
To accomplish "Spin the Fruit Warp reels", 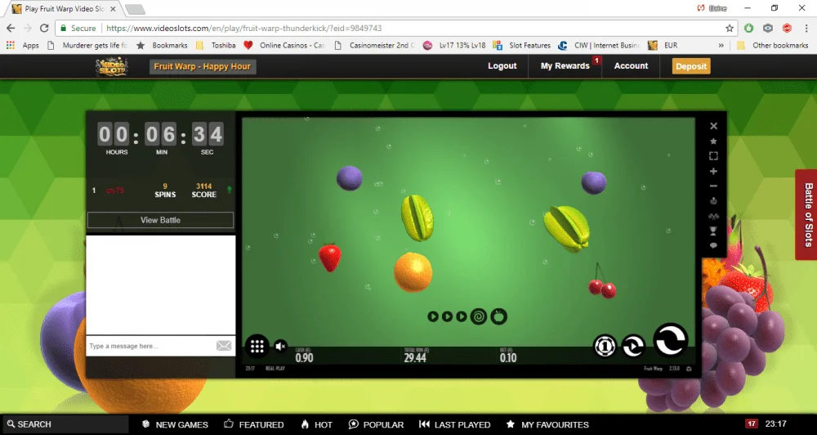I will pyautogui.click(x=671, y=339).
